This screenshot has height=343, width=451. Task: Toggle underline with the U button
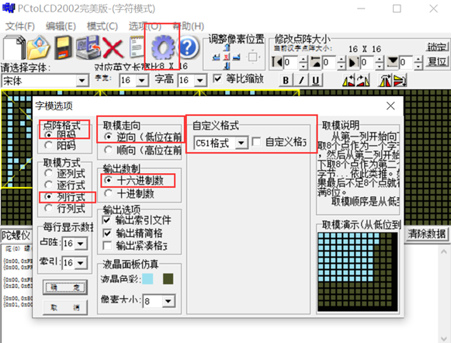[315, 80]
